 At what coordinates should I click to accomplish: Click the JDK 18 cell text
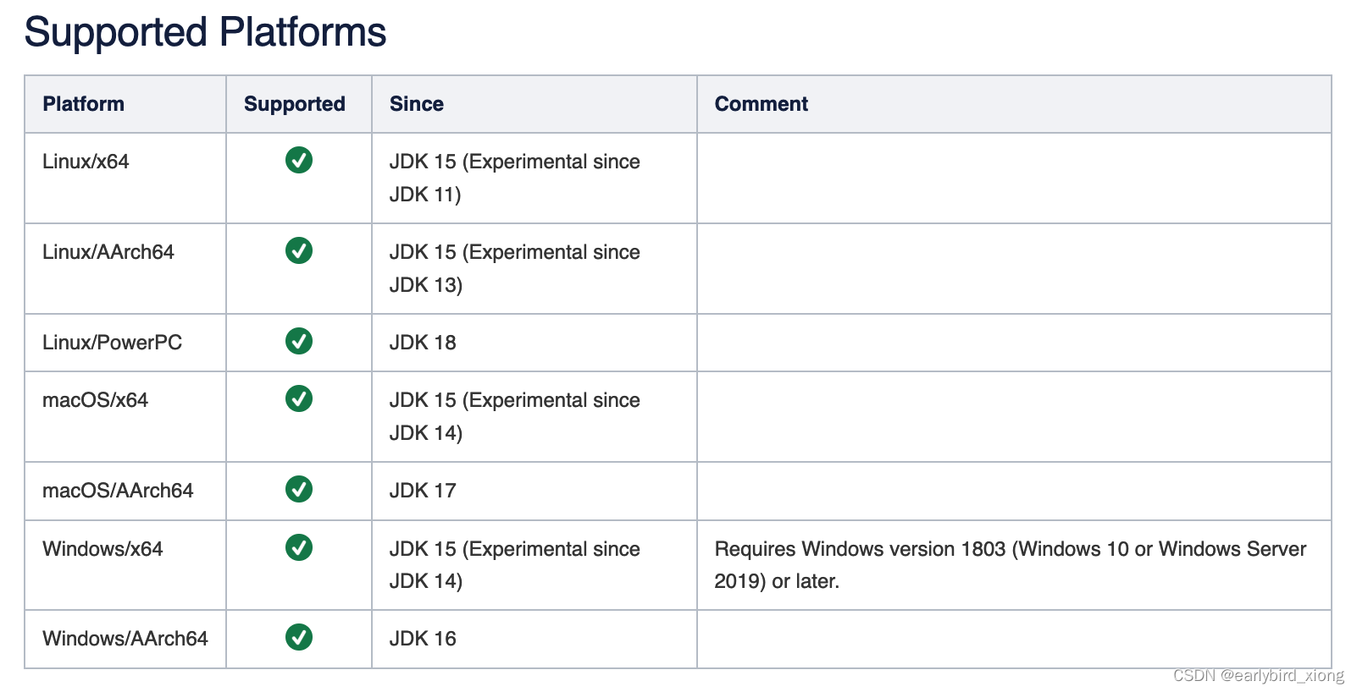[x=423, y=343]
